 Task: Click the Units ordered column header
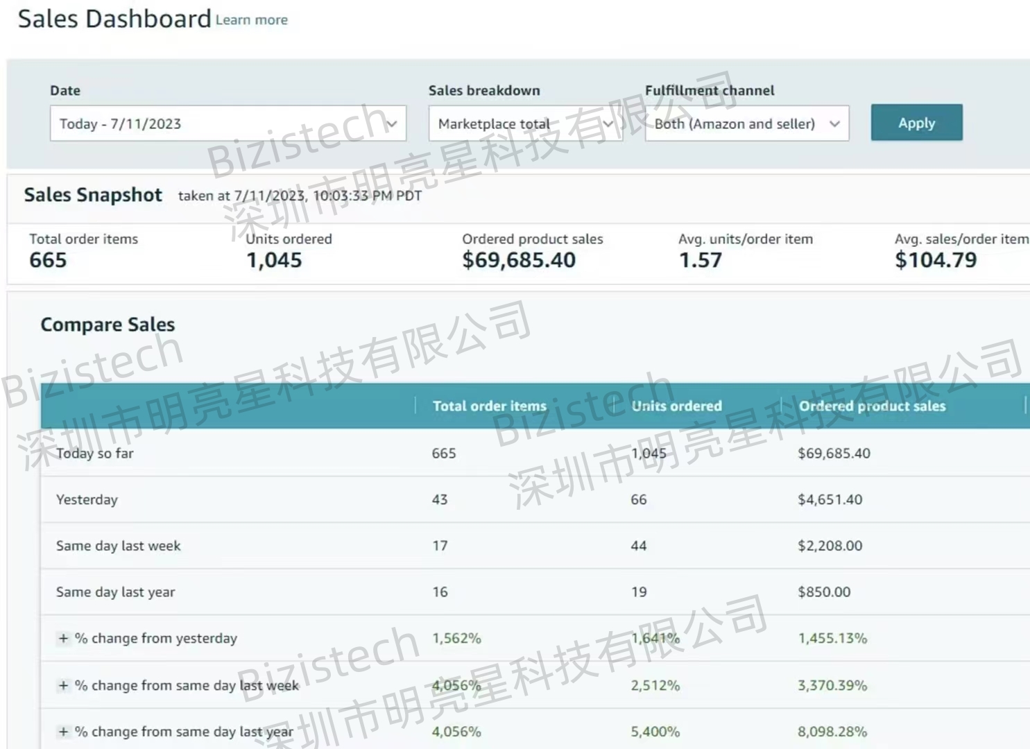coord(676,406)
